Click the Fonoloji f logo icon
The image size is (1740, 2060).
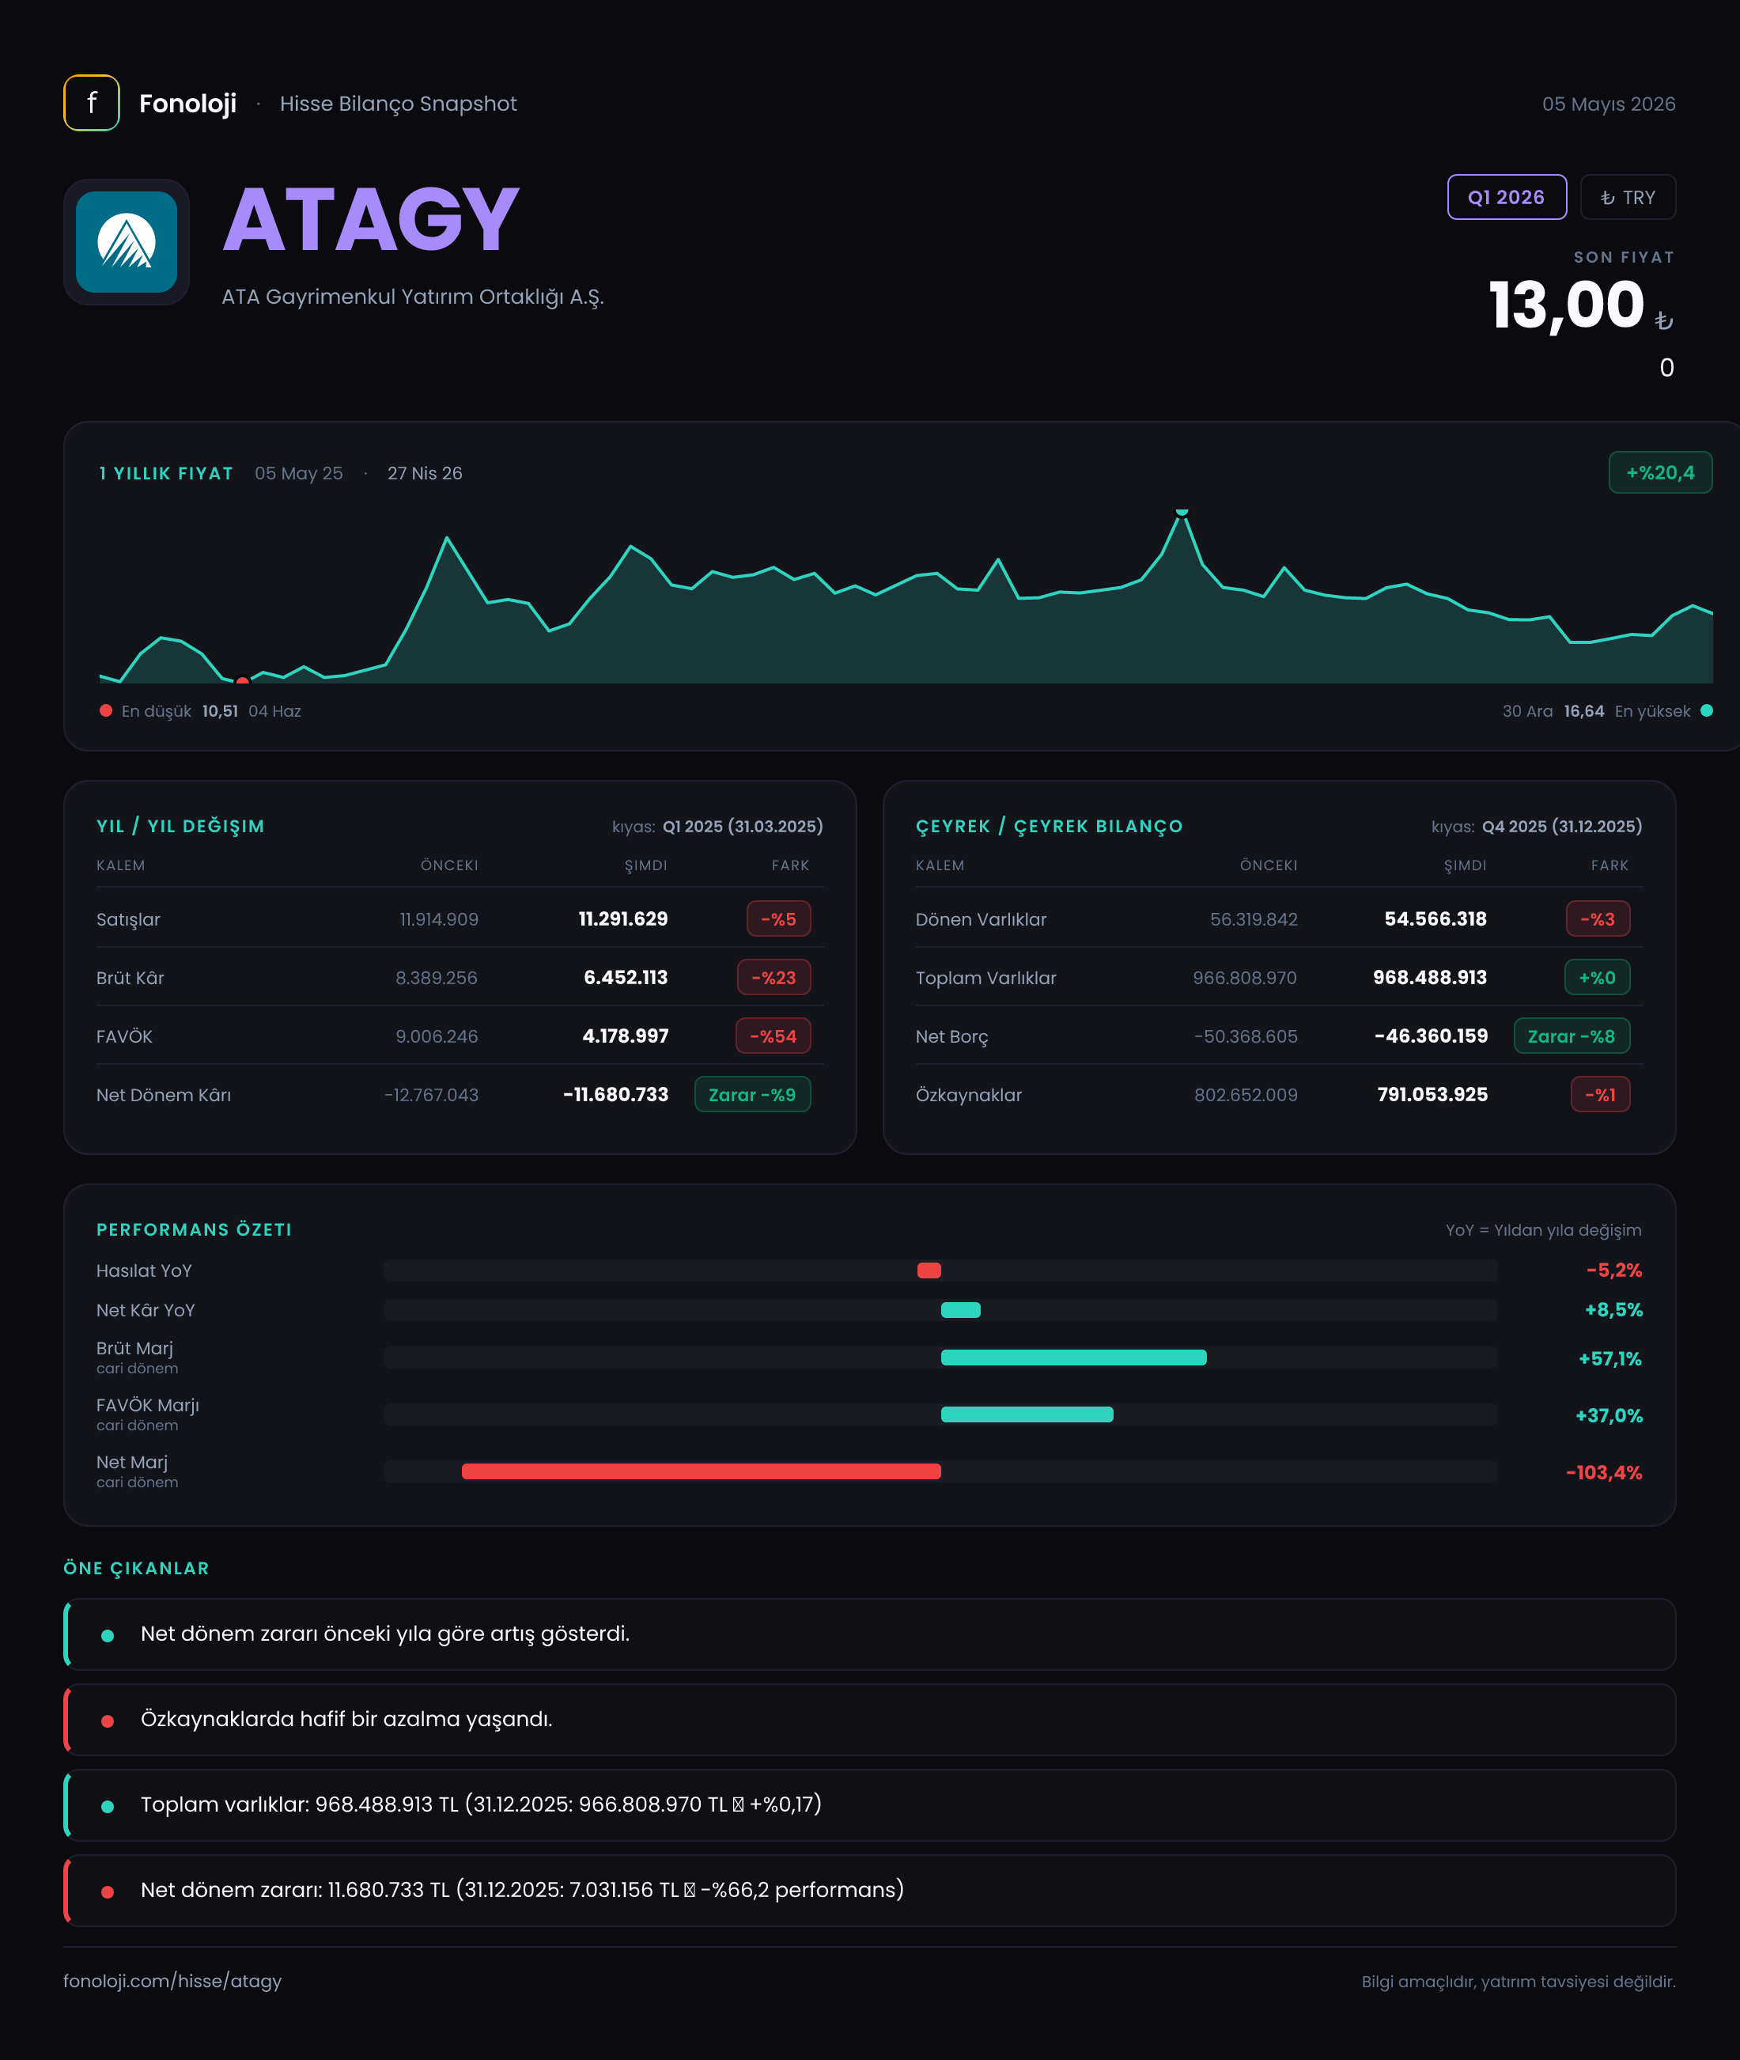click(x=92, y=103)
